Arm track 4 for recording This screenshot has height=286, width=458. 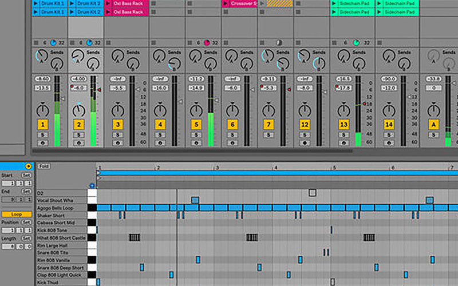[x=160, y=143]
